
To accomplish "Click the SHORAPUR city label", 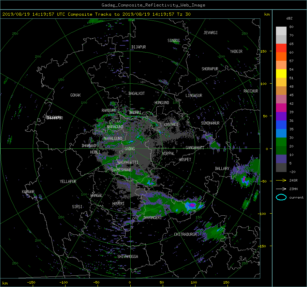I will (x=210, y=69).
